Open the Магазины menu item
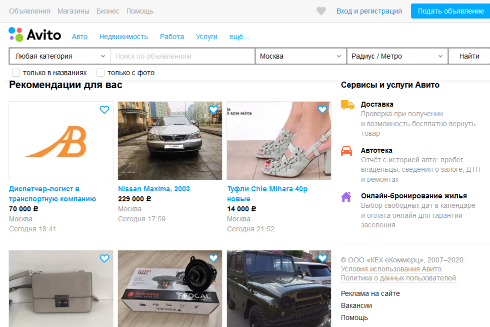Screen dimensions: 490x327 pyautogui.click(x=73, y=11)
